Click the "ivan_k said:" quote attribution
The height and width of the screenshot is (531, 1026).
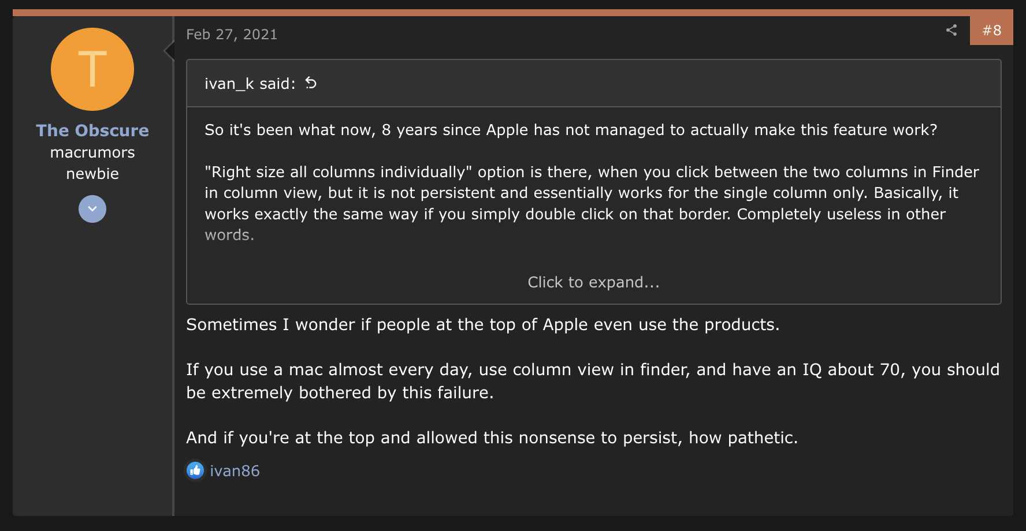pyautogui.click(x=250, y=84)
